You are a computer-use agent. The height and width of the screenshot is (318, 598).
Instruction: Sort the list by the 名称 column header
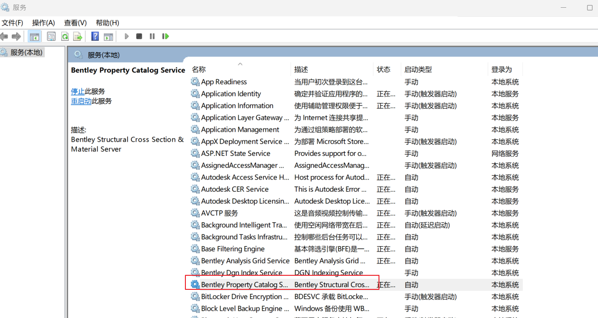click(x=199, y=70)
